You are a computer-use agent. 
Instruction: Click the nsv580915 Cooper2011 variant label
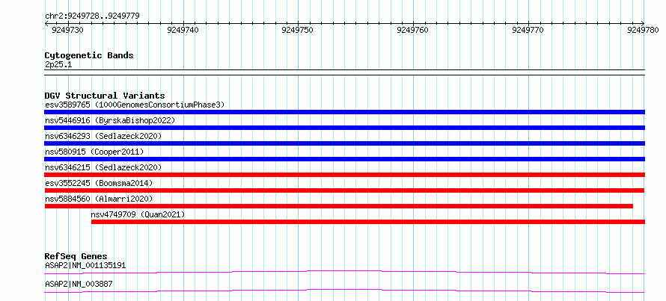94,152
